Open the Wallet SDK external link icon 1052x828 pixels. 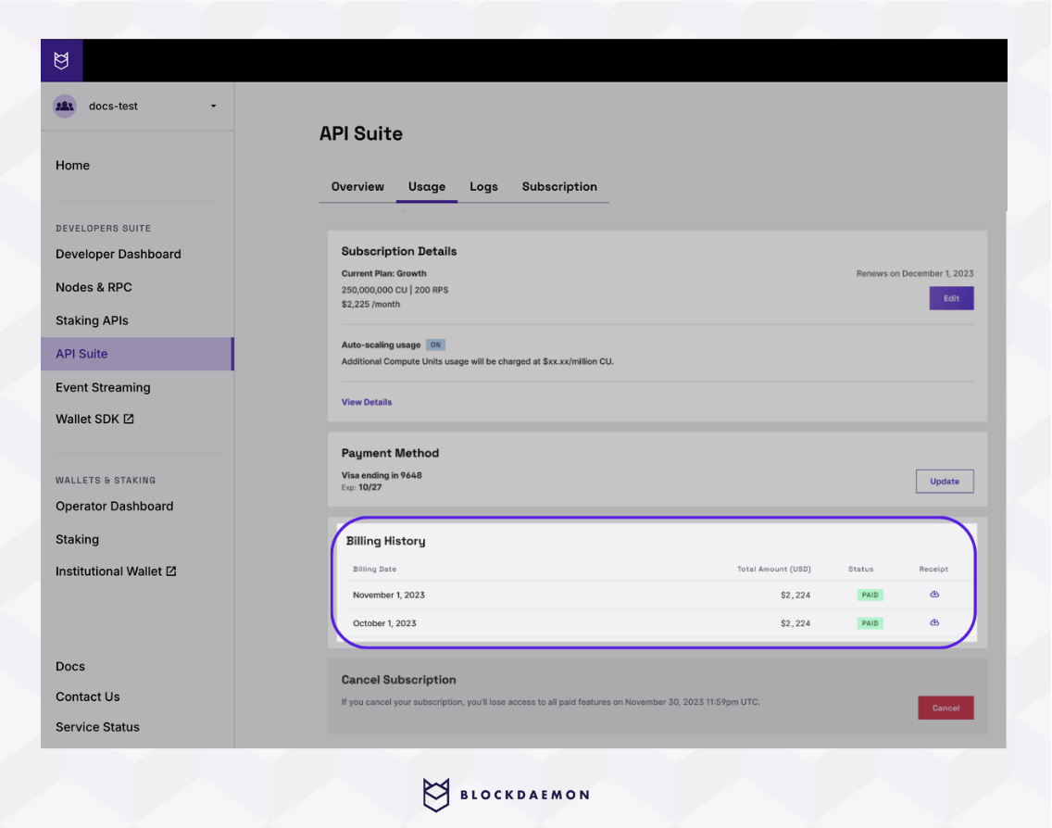(x=129, y=419)
